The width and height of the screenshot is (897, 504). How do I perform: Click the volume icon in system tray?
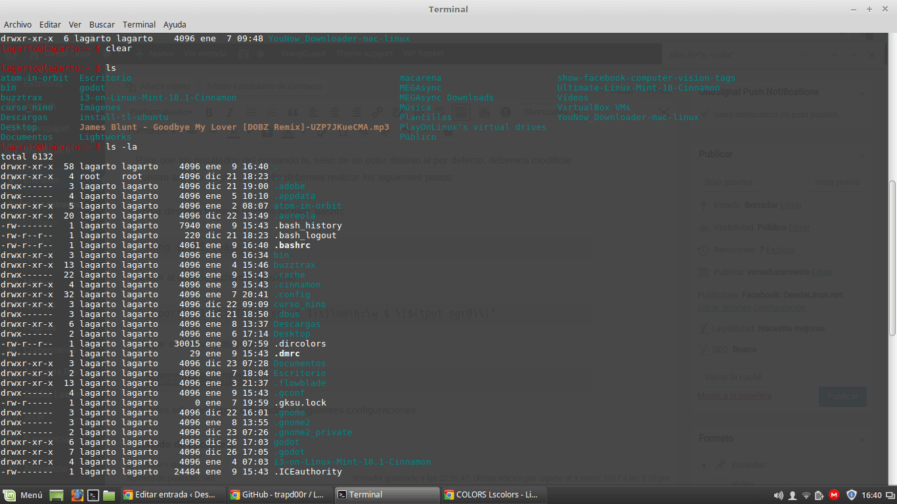coord(779,495)
